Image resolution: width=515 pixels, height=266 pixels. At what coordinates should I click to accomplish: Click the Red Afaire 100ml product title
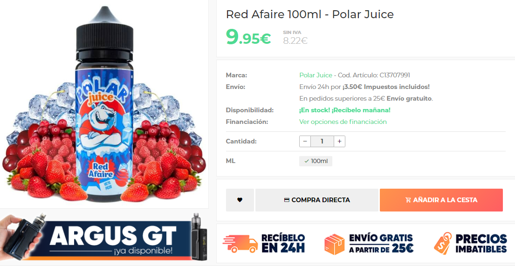coord(310,14)
